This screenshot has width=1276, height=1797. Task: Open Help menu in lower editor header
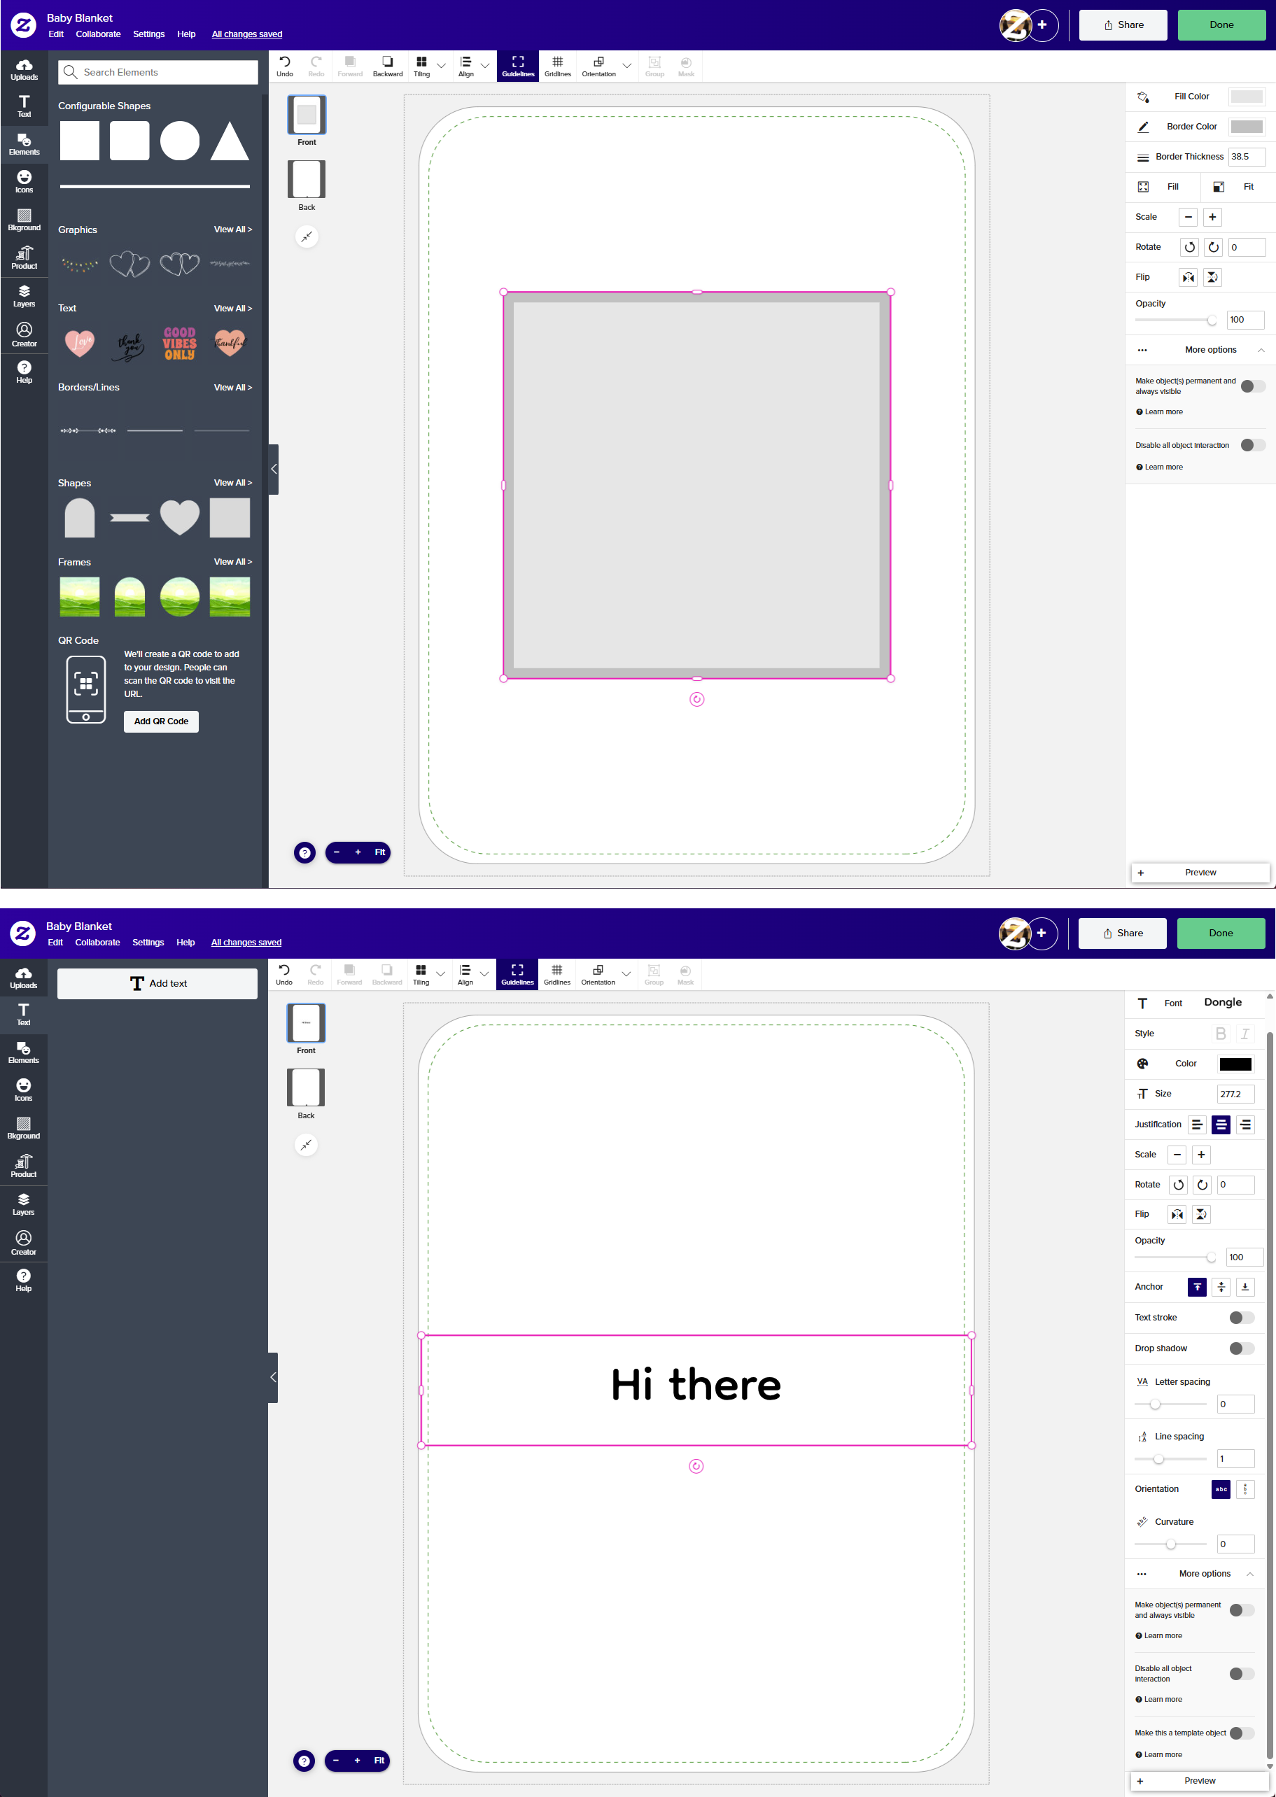[x=185, y=943]
